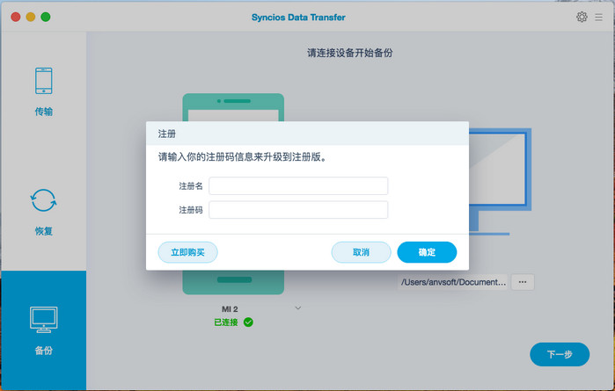Click the MI 2 device name
This screenshot has height=391, width=615.
(x=230, y=309)
